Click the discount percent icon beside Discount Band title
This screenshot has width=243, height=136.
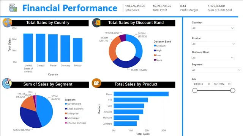pos(96,23)
